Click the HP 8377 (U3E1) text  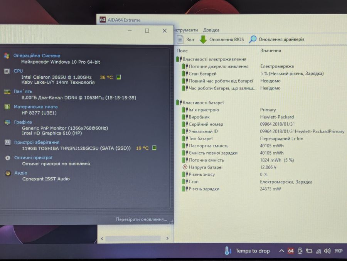(x=39, y=113)
